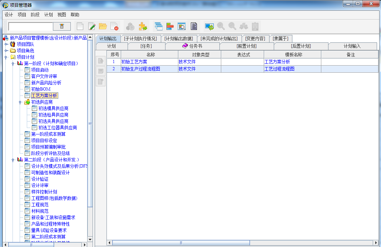Click the open folder toolbar icon
381x247 pixels.
(x=103, y=26)
